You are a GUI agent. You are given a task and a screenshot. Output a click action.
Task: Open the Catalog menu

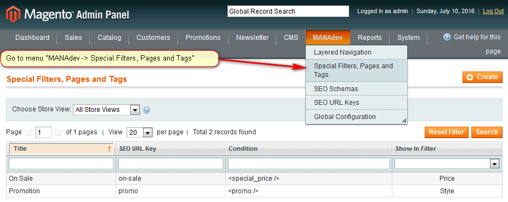(109, 38)
